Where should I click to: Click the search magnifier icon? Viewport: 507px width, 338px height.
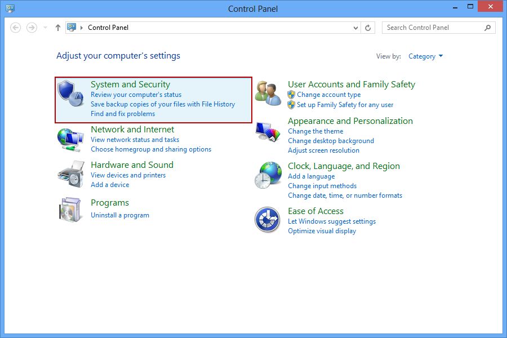[488, 28]
